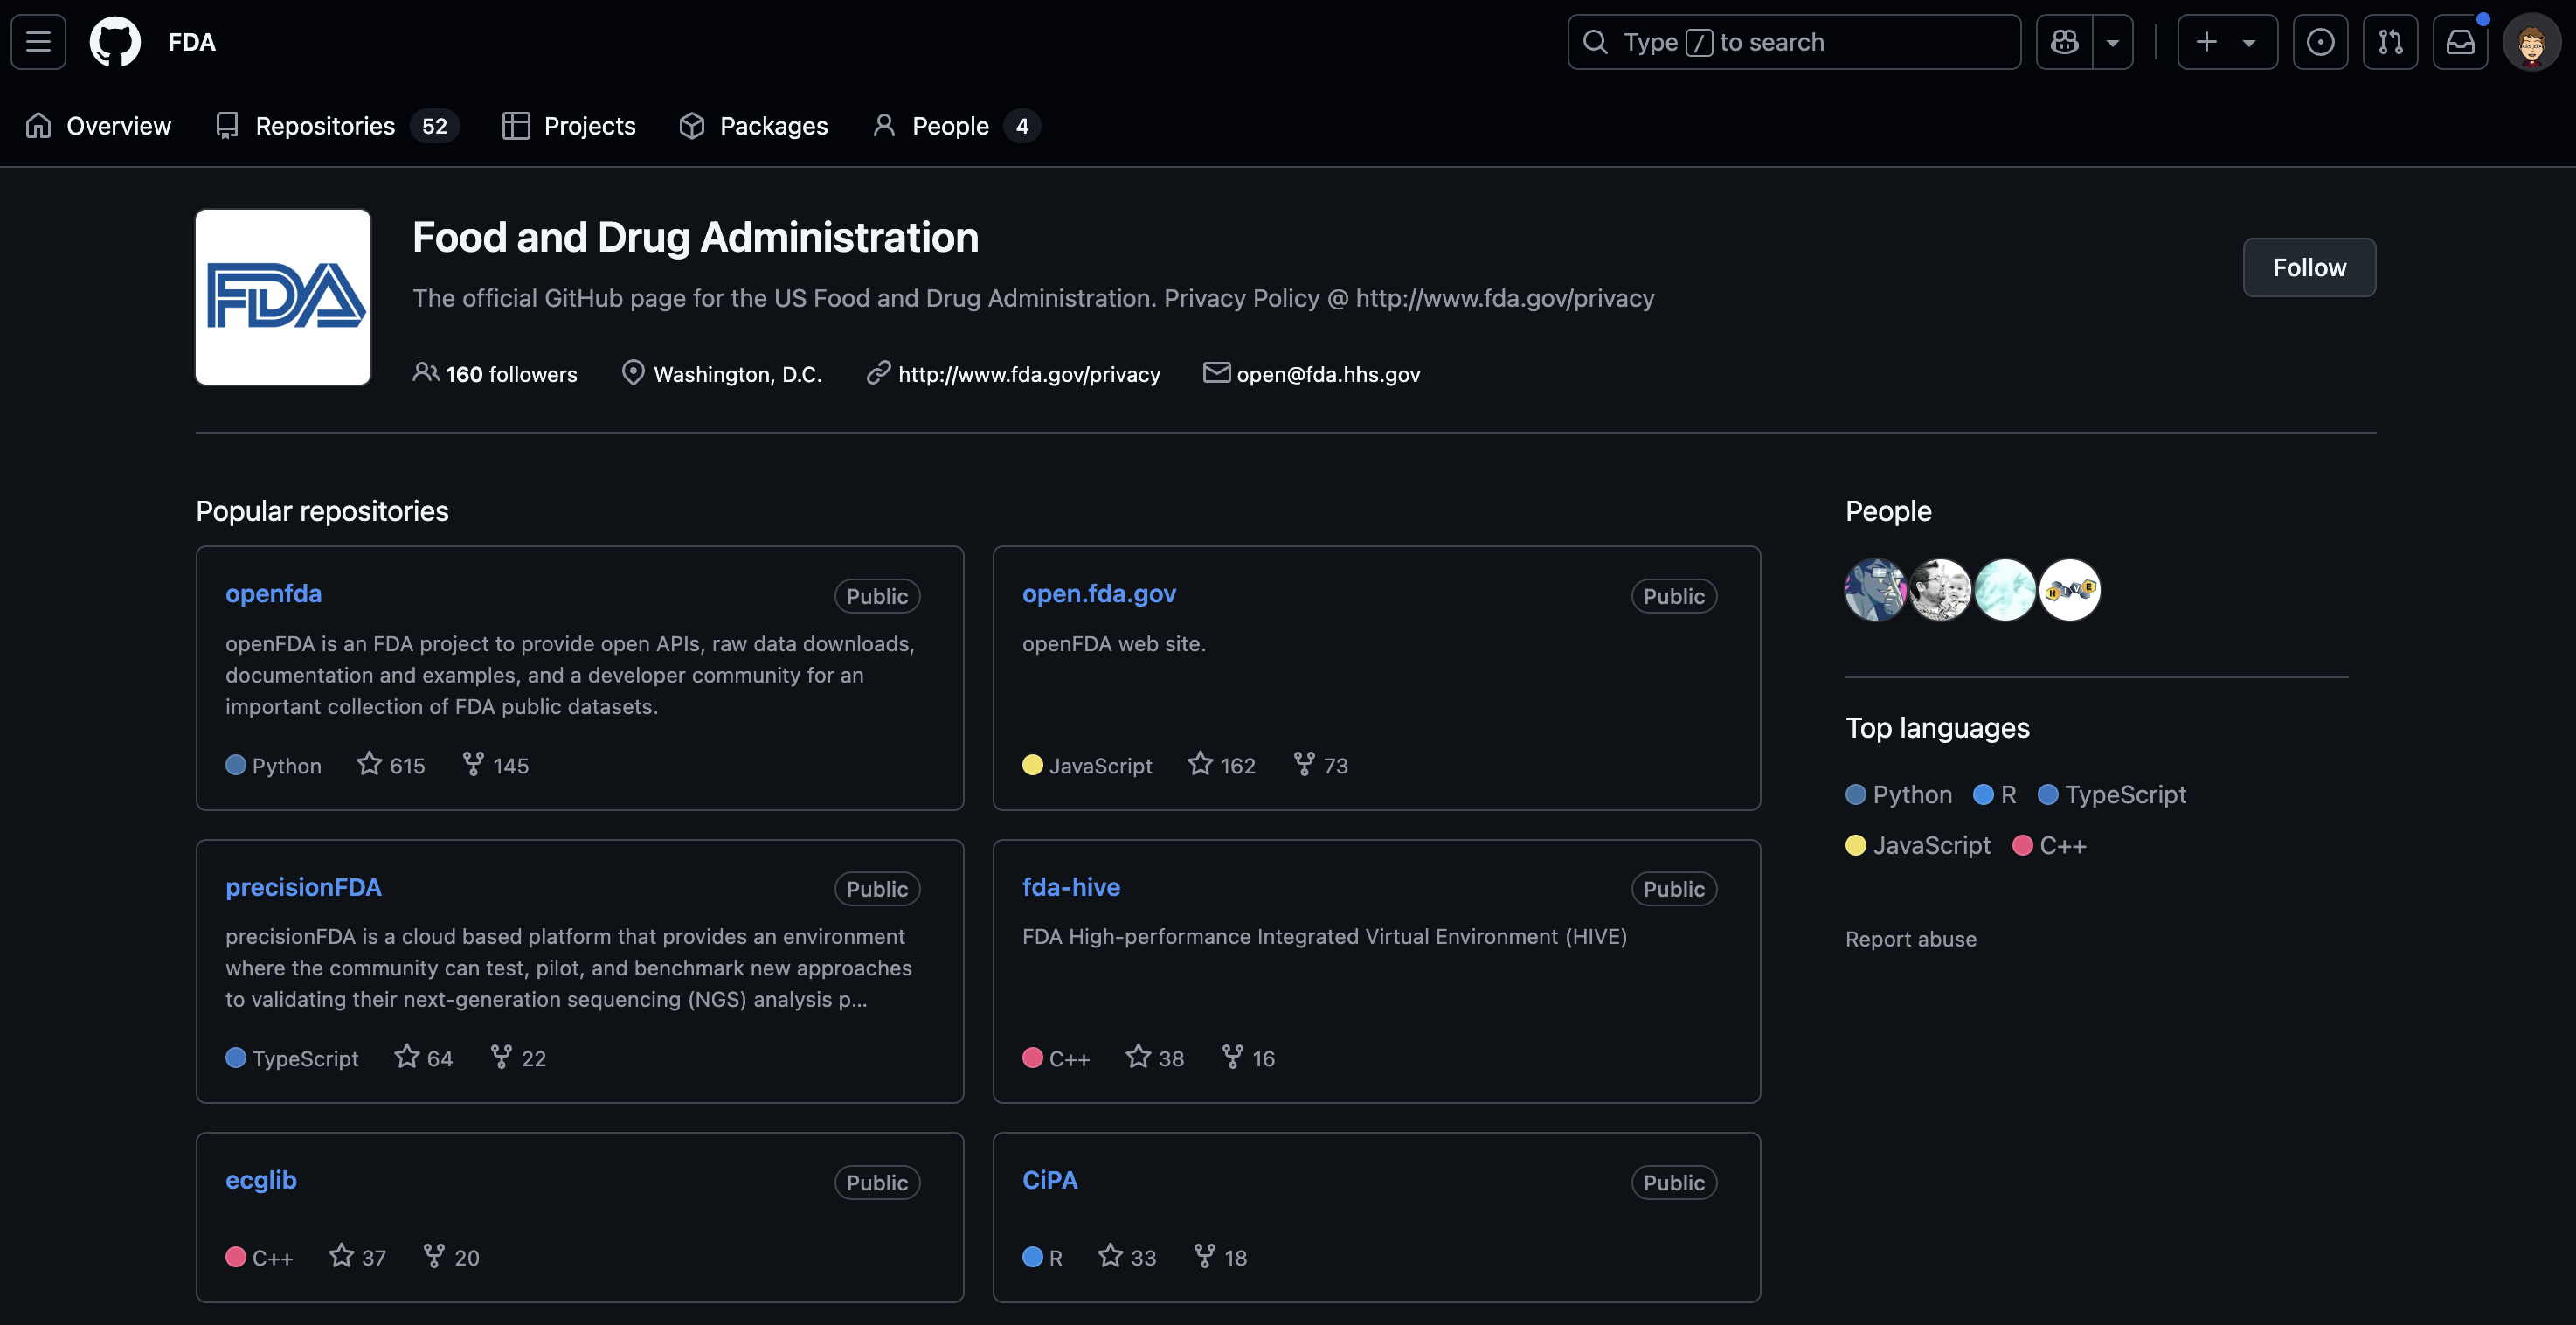Screen dimensions: 2576x1325
Task: Open the open.fda.gov repository
Action: tap(1099, 593)
